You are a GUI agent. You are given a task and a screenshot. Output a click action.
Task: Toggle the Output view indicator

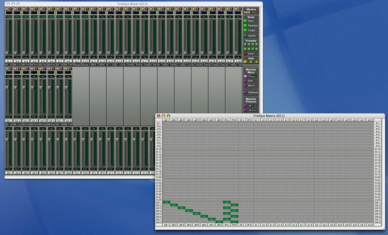[x=245, y=30]
